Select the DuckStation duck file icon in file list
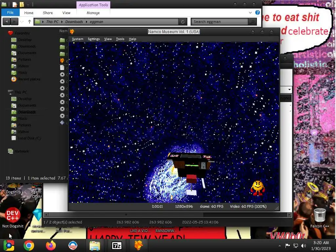The width and height of the screenshot is (336, 252). tap(62, 61)
